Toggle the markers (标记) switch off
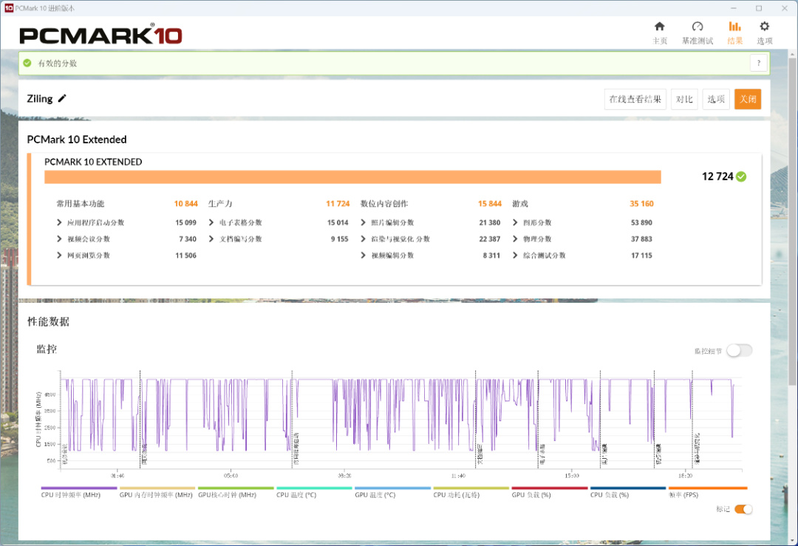798x546 pixels. 743,509
